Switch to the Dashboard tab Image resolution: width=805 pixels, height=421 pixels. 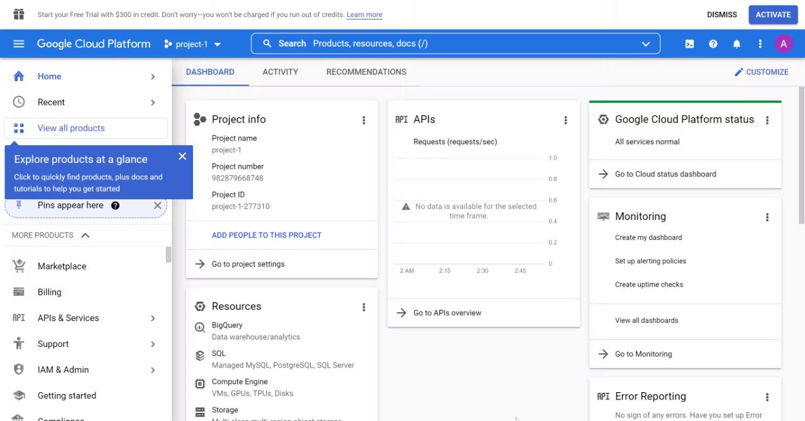[x=210, y=72]
